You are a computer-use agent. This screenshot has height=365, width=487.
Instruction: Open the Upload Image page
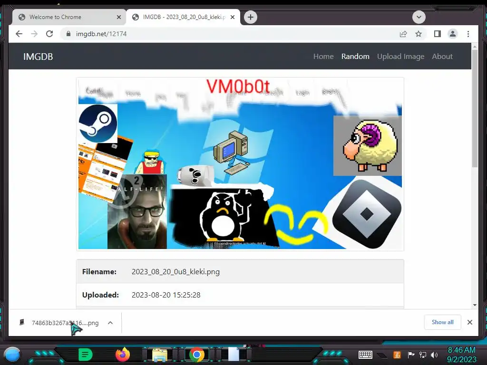400,57
